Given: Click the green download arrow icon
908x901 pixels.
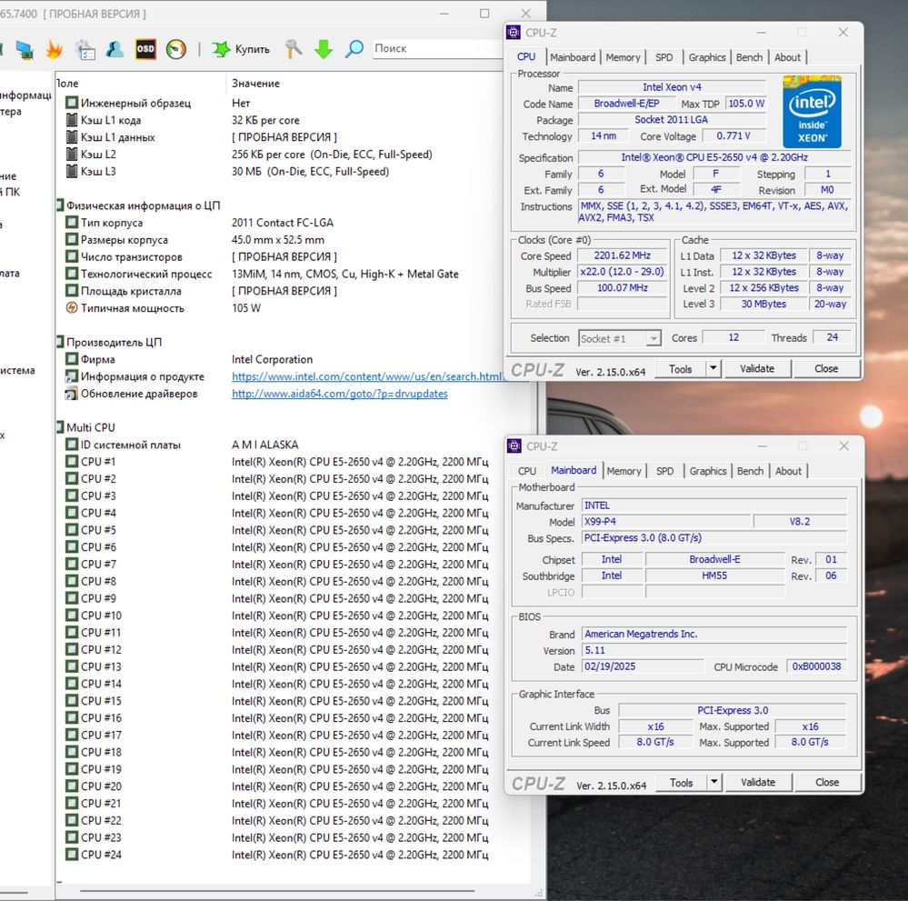Looking at the screenshot, I should coord(324,49).
